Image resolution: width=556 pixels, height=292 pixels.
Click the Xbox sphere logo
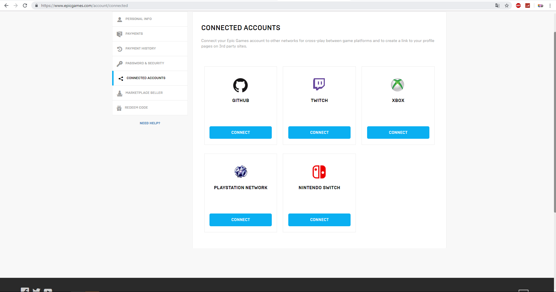(x=398, y=85)
